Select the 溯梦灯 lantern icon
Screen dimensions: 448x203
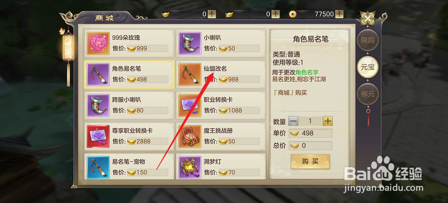pyautogui.click(x=190, y=167)
